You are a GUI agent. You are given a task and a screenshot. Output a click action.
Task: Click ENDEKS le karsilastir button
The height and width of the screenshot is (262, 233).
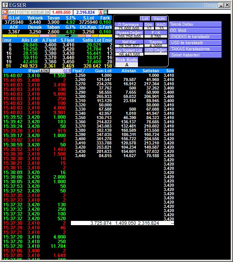[x=195, y=37]
